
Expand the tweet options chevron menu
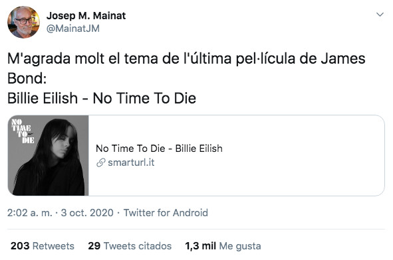click(x=380, y=15)
